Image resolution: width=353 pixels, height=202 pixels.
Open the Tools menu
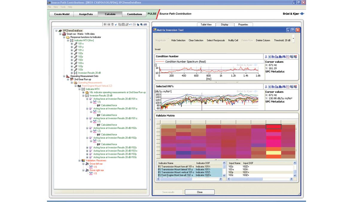click(x=63, y=7)
